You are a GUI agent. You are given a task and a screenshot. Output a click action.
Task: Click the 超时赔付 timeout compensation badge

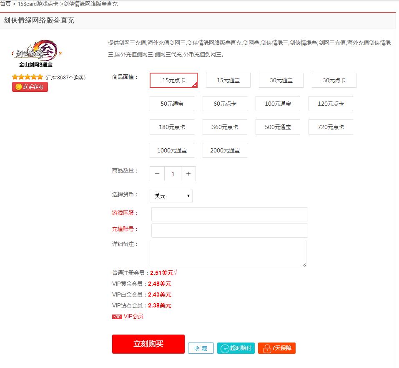coord(236,348)
